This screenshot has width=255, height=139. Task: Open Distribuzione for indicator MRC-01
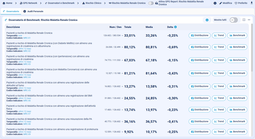pos(199,35)
